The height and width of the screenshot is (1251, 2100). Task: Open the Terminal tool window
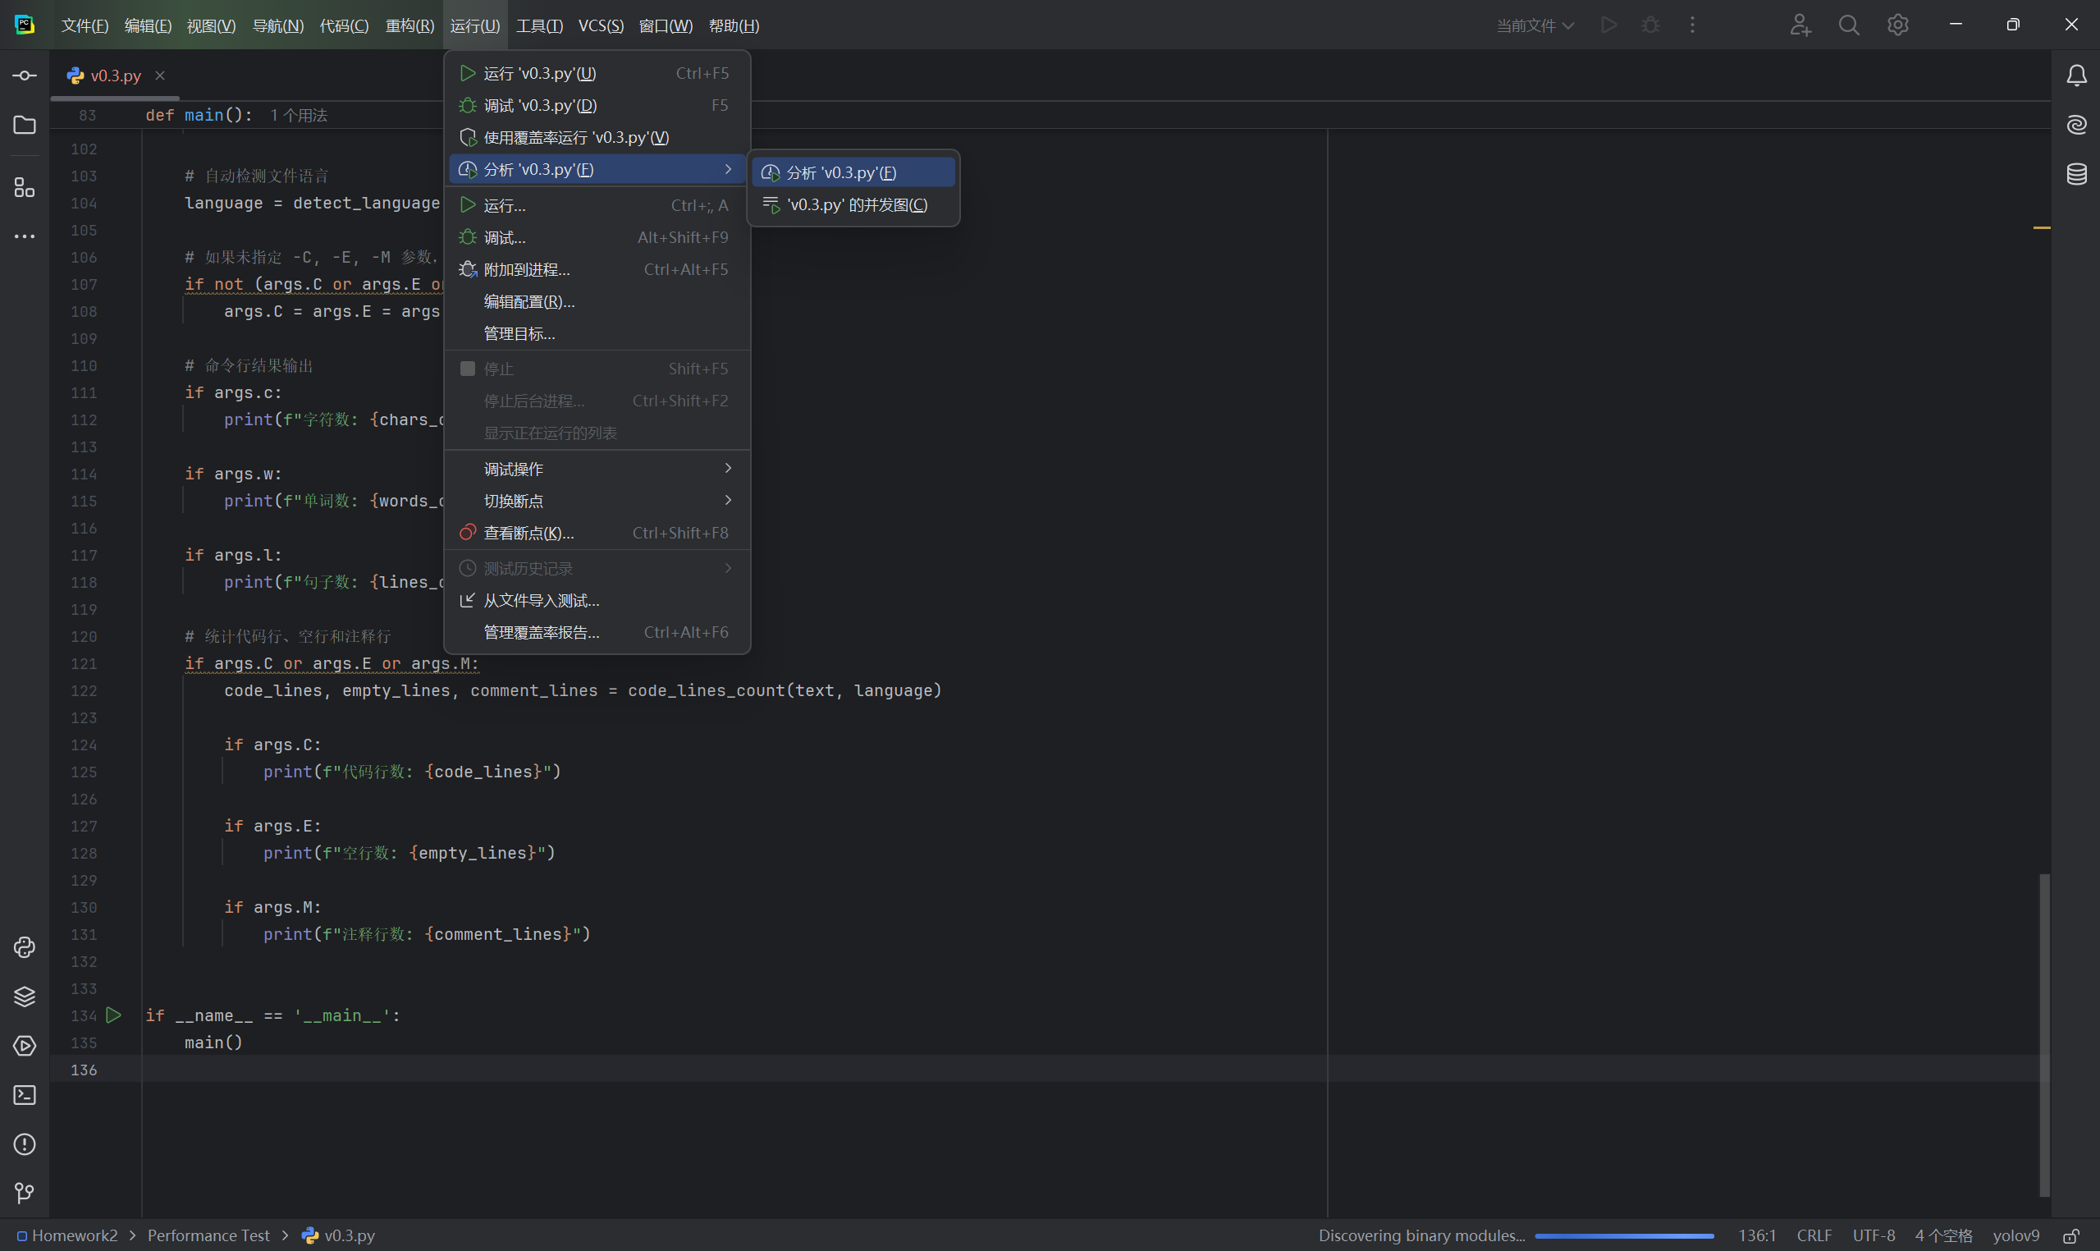click(25, 1094)
